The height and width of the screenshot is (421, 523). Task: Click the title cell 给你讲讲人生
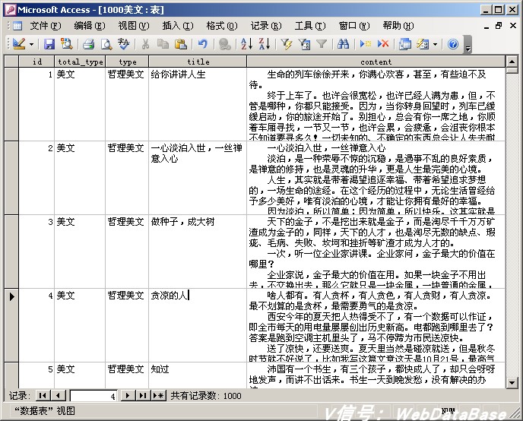198,104
